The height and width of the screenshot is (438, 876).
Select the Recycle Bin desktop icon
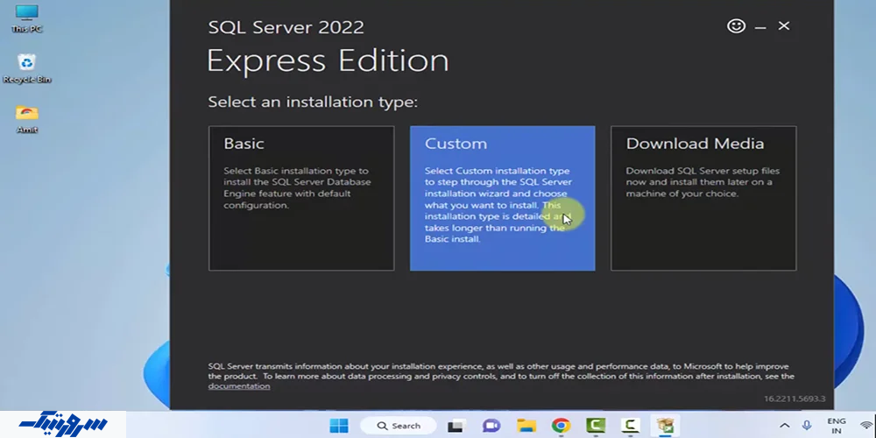click(27, 68)
